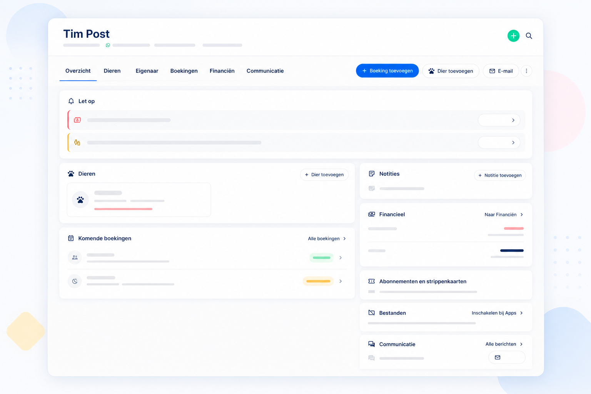
Task: Open the three-dot more options menu
Action: (x=526, y=71)
